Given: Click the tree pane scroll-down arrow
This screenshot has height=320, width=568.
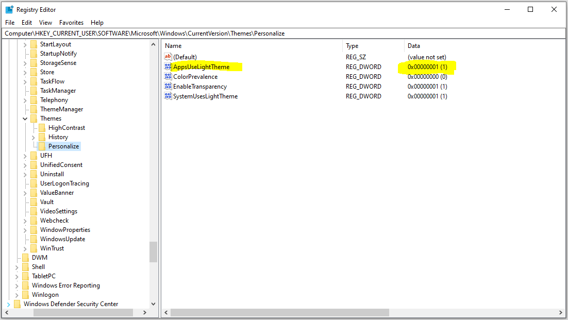Looking at the screenshot, I should pos(153,304).
